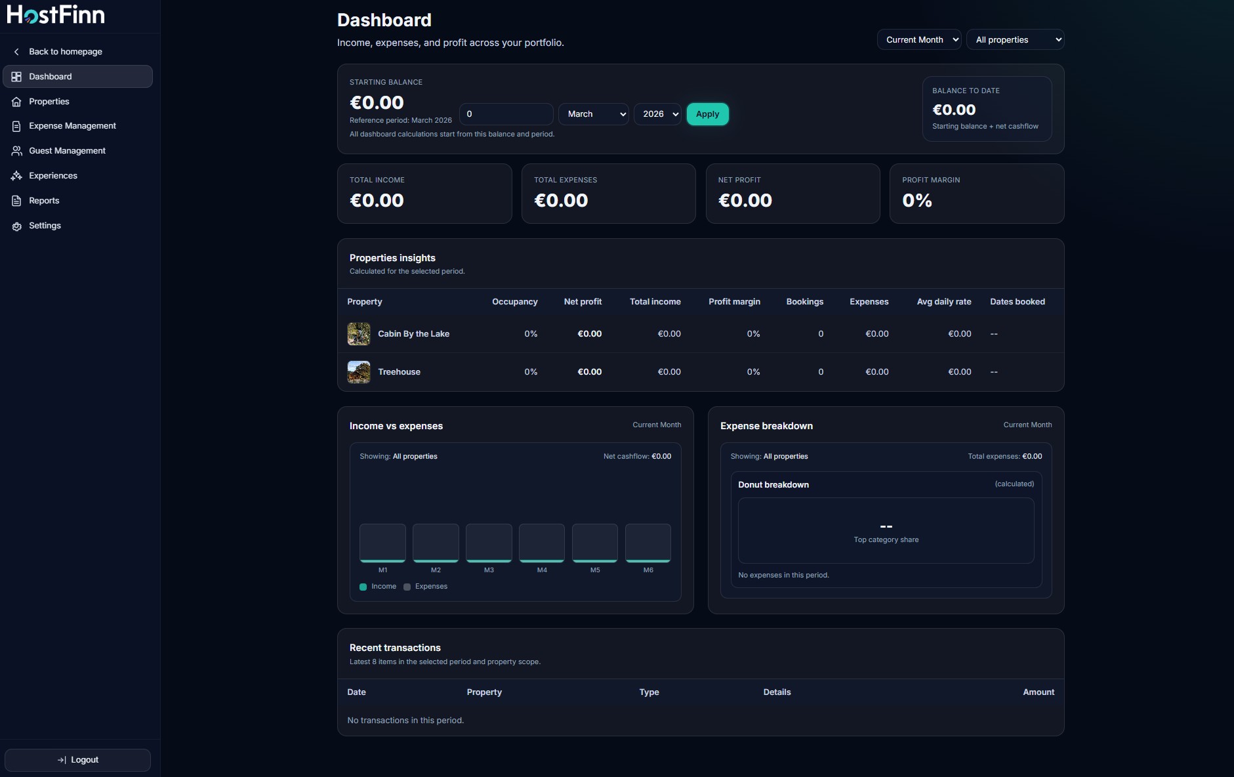1234x777 pixels.
Task: Select the Guest Management people icon
Action: 16,150
